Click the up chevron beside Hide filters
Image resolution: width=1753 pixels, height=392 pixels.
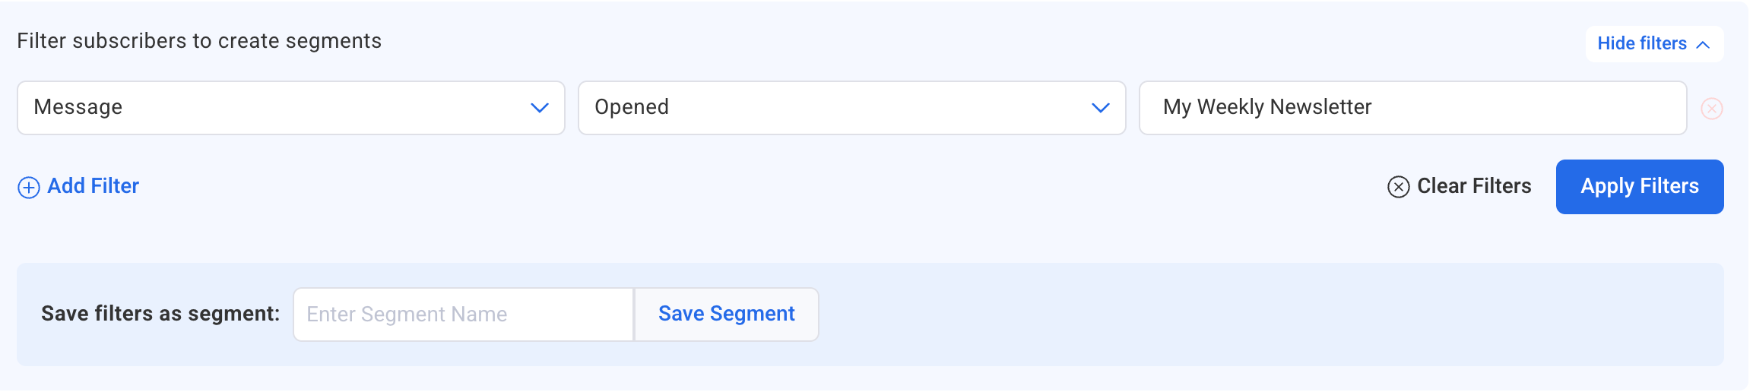(x=1704, y=45)
